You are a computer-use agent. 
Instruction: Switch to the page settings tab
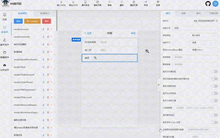tap(213, 13)
